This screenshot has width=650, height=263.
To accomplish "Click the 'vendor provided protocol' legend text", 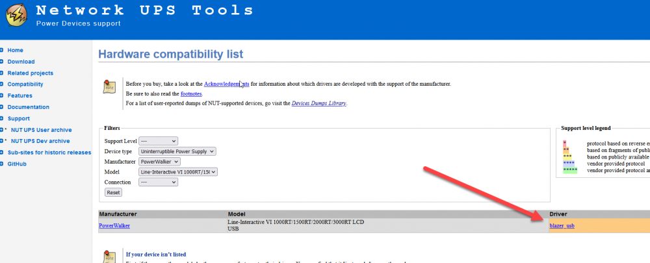I will pos(616,164).
